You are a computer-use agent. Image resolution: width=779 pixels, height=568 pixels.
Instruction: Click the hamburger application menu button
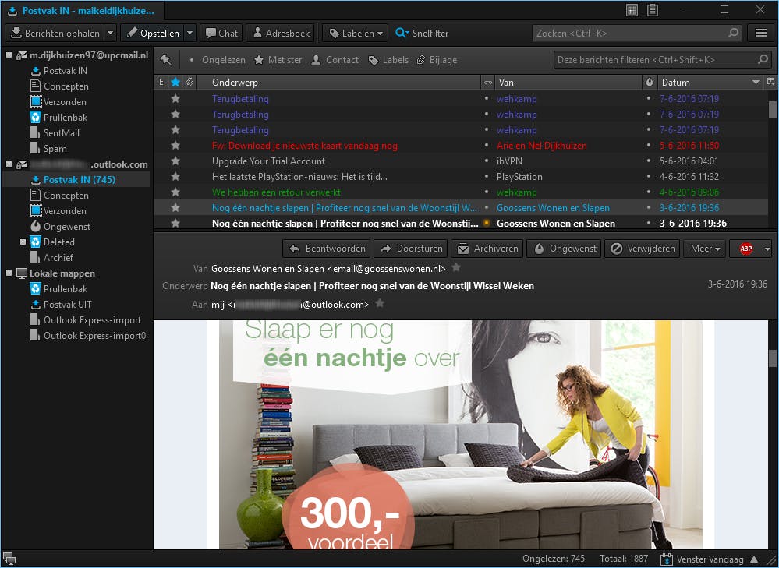tap(760, 33)
